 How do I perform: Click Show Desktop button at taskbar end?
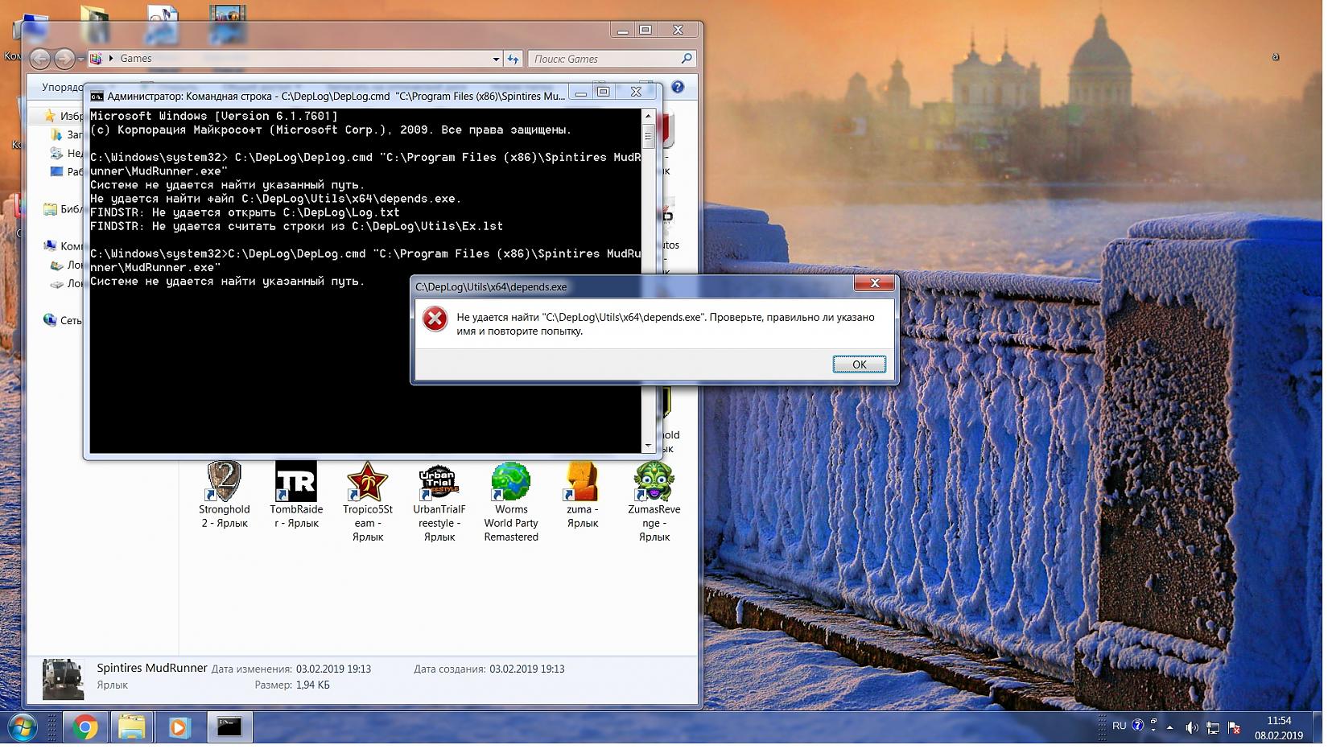pyautogui.click(x=1318, y=728)
